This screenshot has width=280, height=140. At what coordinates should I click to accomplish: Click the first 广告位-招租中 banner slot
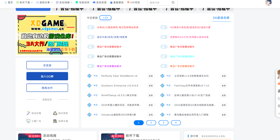(x=70, y=9)
